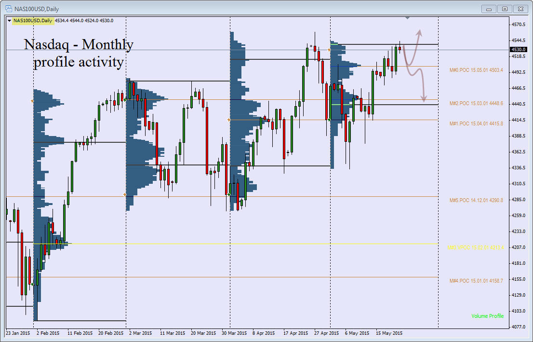Click the 2 Mar 2015 date label
This screenshot has width=533, height=342.
[x=140, y=333]
